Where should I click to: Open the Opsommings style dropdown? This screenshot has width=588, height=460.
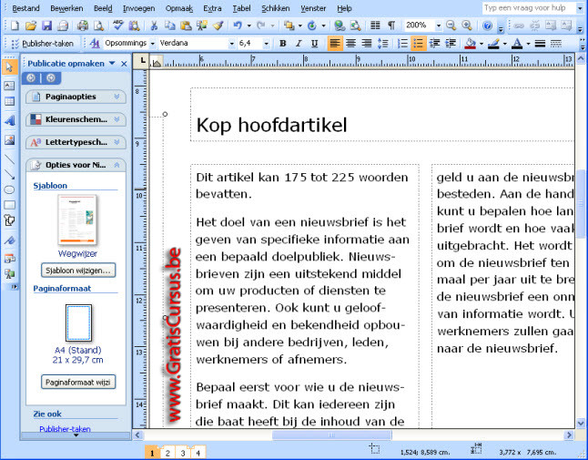pyautogui.click(x=152, y=44)
